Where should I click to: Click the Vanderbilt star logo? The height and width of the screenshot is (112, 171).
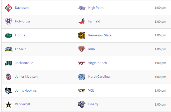click(9, 105)
